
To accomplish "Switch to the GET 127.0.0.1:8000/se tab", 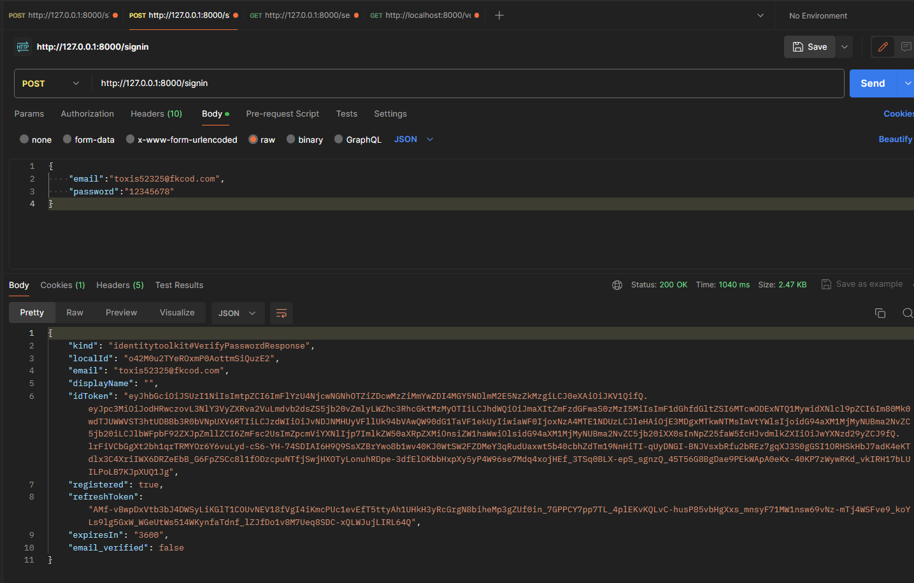I will click(x=304, y=15).
